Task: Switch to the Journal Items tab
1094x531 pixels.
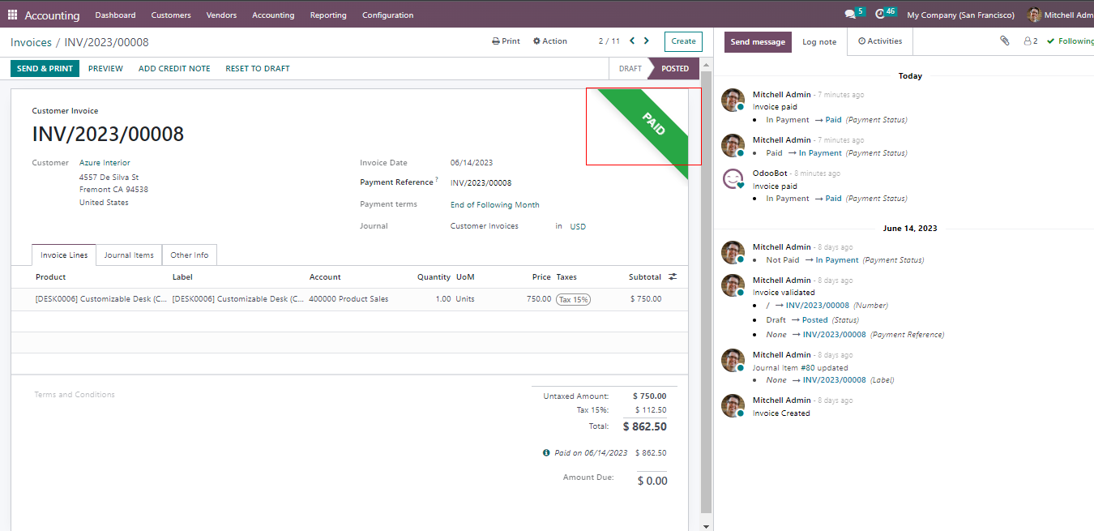Action: click(x=129, y=255)
